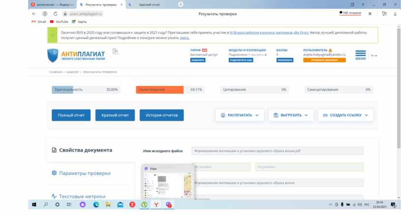This screenshot has height=215, width=401.
Task: Click the orange Заимствования progress bar
Action: (160, 90)
